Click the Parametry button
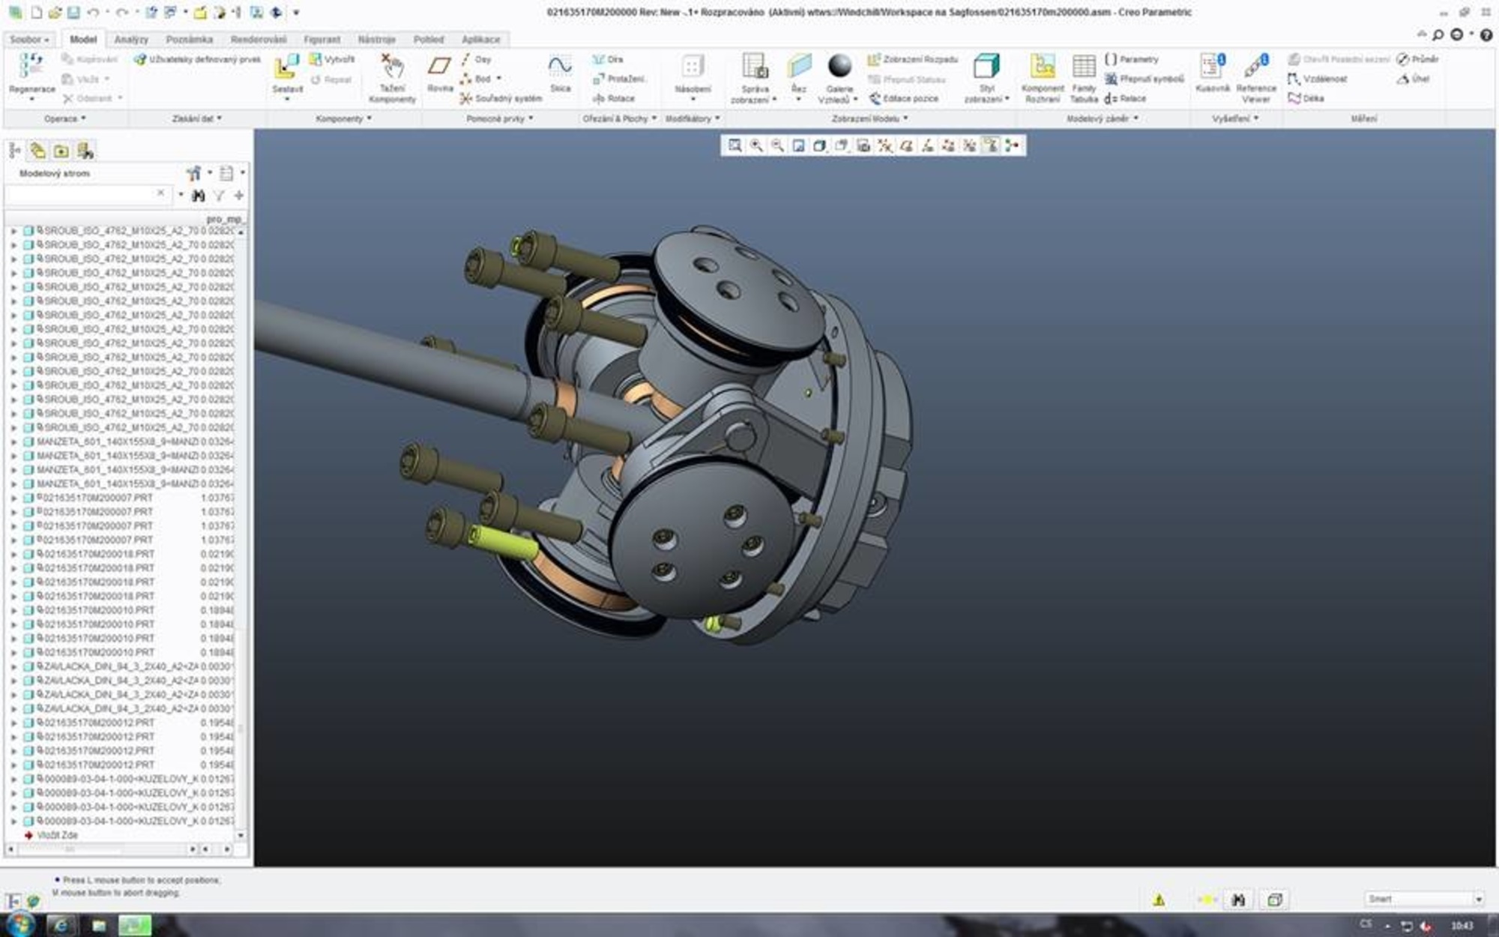 [1132, 59]
